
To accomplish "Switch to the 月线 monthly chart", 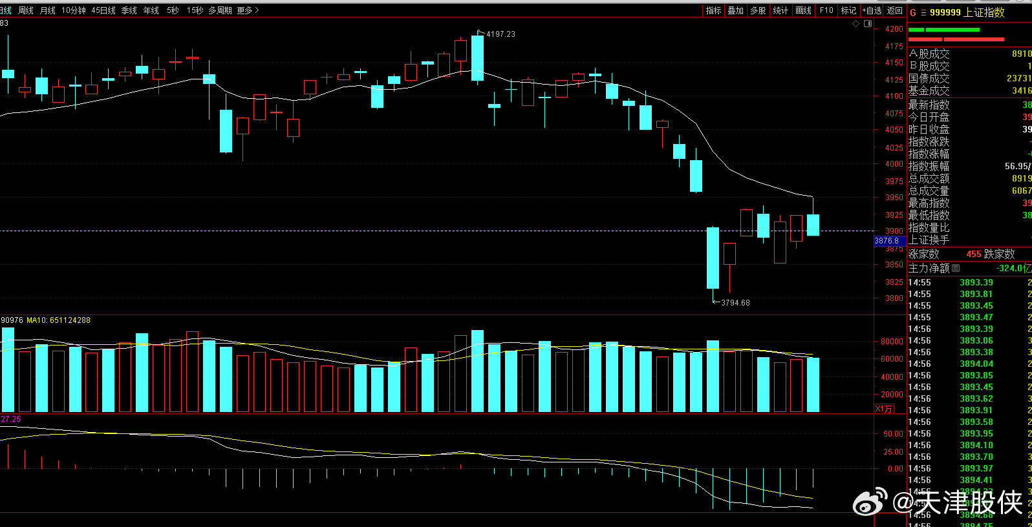I will click(48, 10).
